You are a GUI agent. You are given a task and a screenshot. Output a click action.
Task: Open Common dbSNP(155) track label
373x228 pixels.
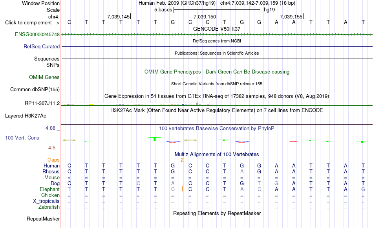coord(35,90)
